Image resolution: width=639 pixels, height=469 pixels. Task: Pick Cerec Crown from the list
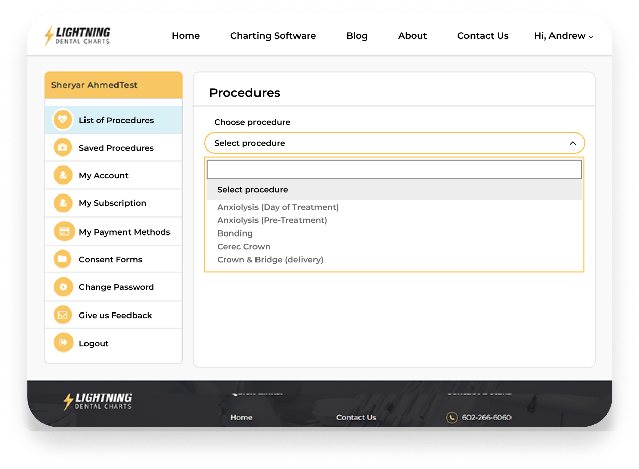[243, 247]
